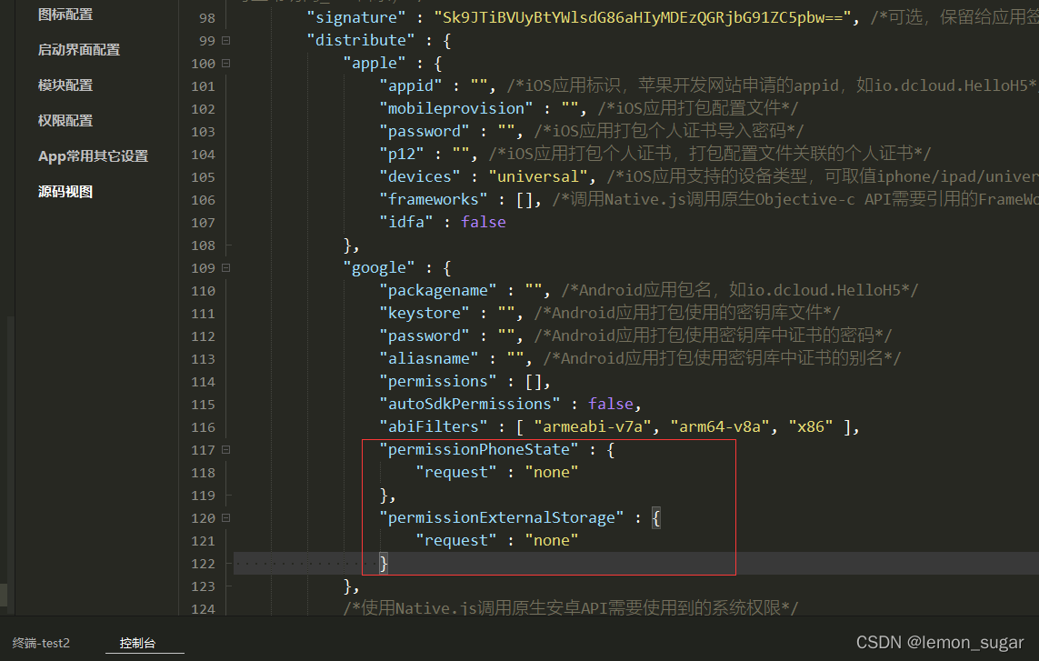The width and height of the screenshot is (1039, 661).
Task: Open the 启动界面配置 section
Action: click(x=79, y=50)
